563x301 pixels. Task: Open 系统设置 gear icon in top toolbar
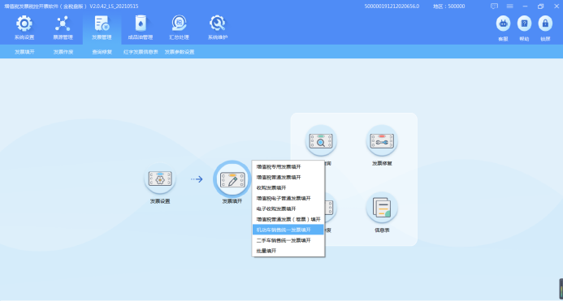(x=24, y=24)
